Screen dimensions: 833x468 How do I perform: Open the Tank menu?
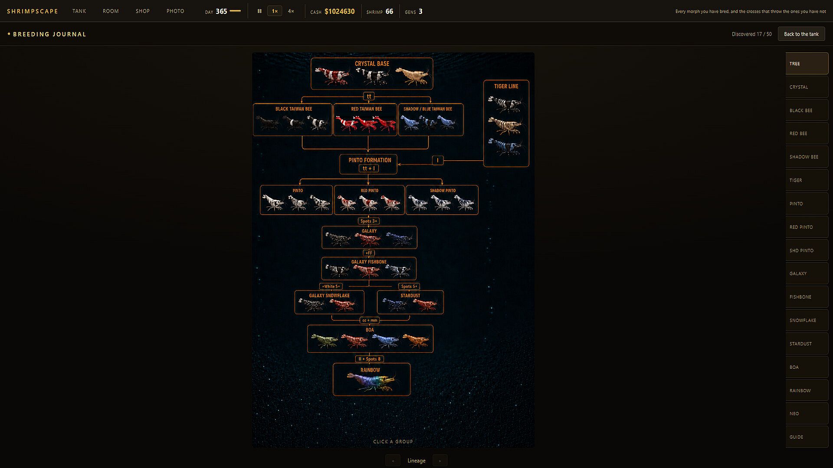pos(79,11)
